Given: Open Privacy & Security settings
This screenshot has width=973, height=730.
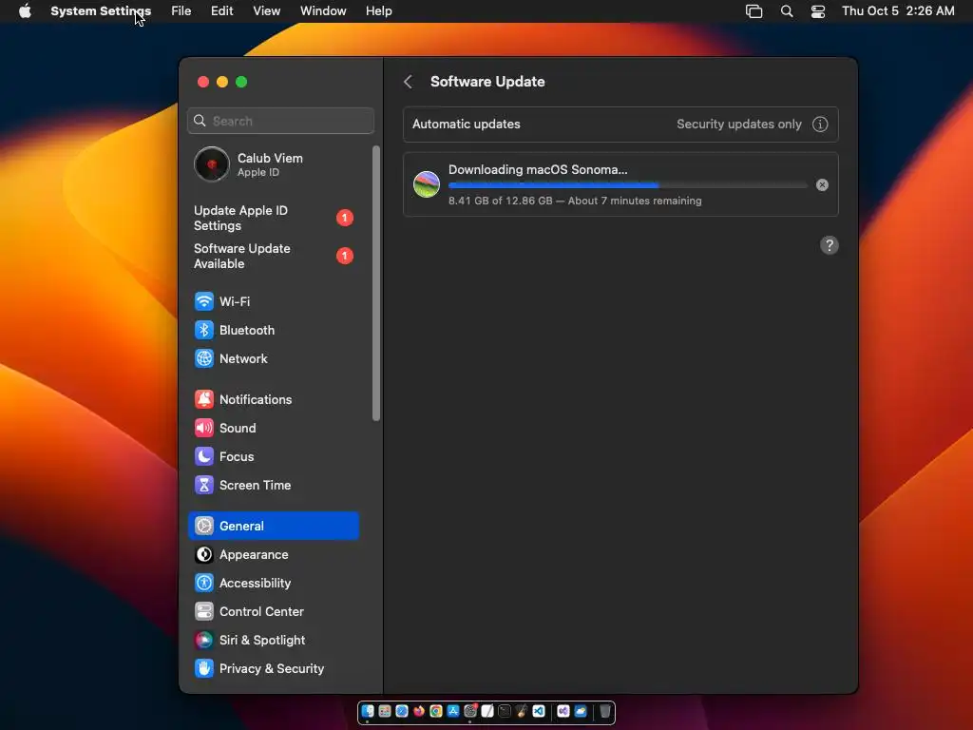Looking at the screenshot, I should (x=273, y=668).
